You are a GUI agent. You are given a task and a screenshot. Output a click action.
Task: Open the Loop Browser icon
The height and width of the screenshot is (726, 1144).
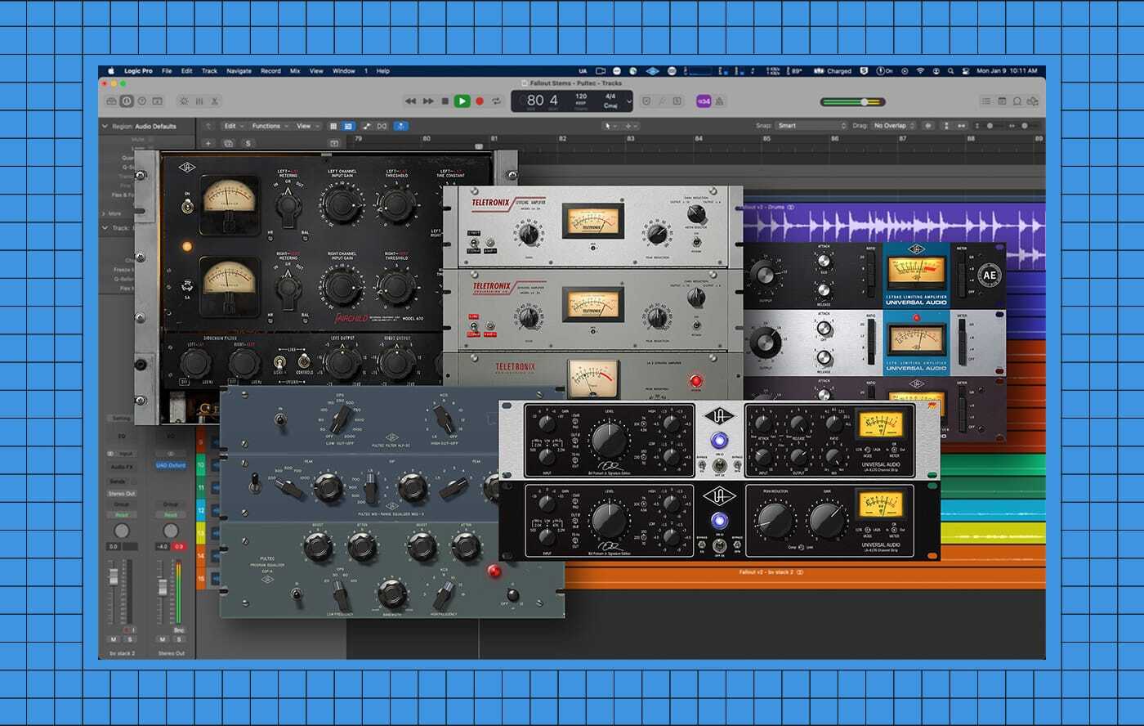(1017, 101)
